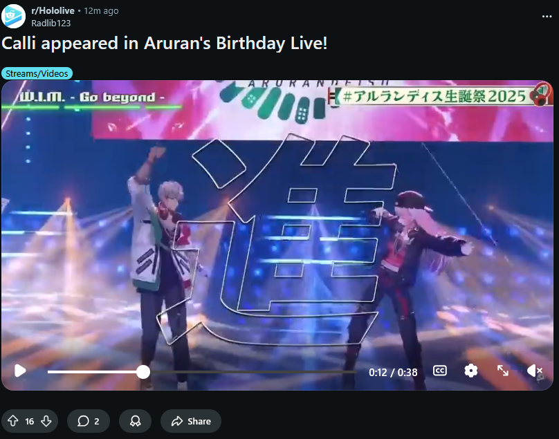Click the r/Hololive community avatar

pos(13,16)
